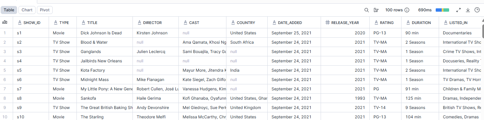Open the search results magnifier icon
This screenshot has height=120, width=484.
coord(367,10)
